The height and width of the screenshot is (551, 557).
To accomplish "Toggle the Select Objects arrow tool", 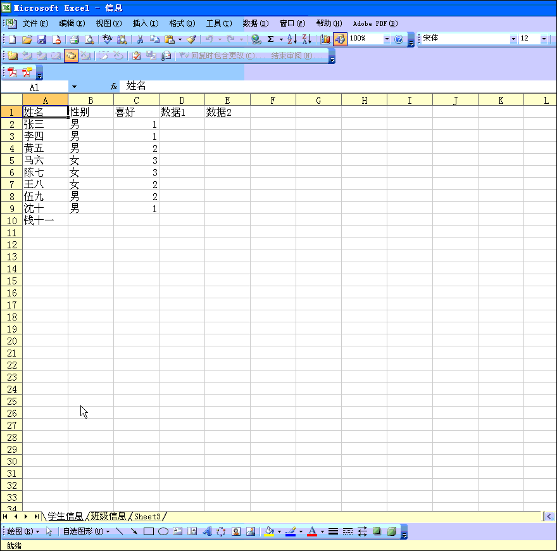I will point(49,531).
